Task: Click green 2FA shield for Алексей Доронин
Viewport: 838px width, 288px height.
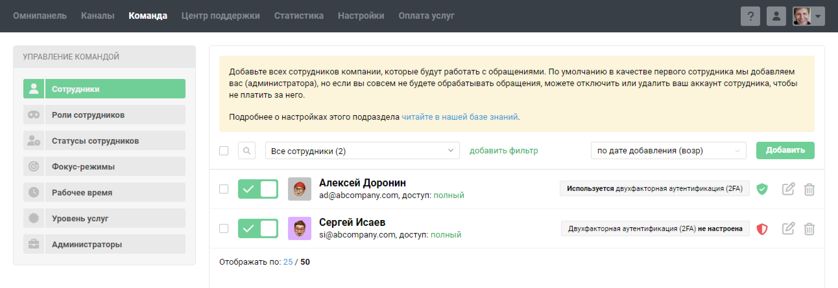Action: 762,189
